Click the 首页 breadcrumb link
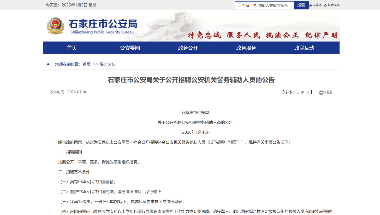The height and width of the screenshot is (215, 380). (86, 64)
